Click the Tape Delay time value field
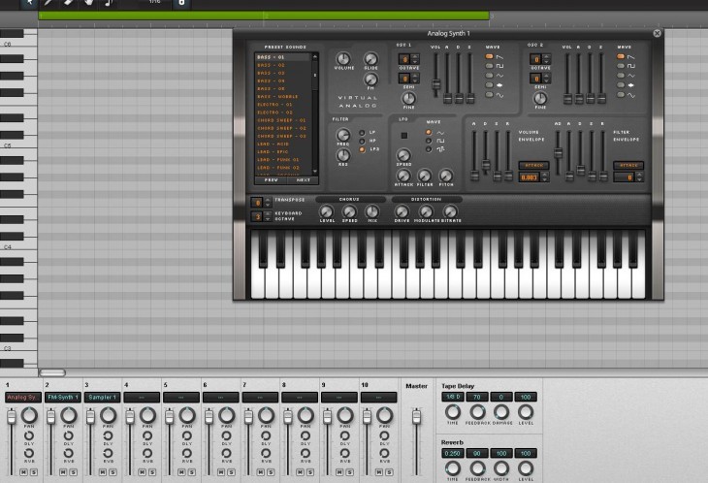Screen dimensions: 708x483 (x=452, y=397)
